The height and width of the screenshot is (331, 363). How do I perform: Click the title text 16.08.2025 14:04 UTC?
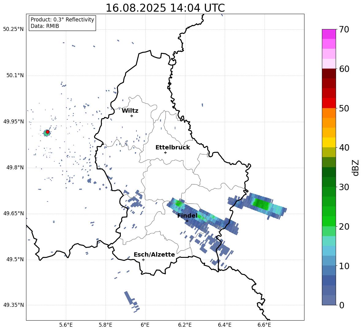[165, 8]
